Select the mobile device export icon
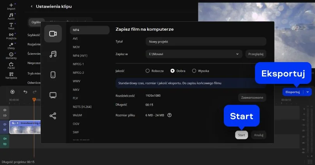 [x=53, y=75]
